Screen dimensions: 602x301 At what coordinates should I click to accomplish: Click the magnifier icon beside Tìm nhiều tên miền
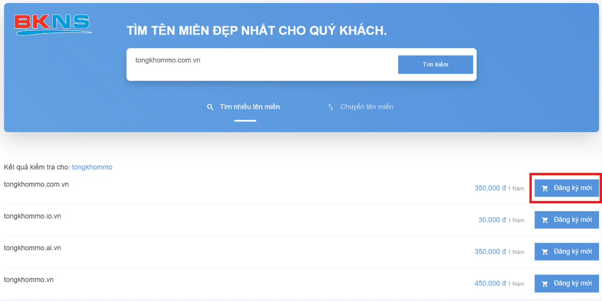coord(210,107)
